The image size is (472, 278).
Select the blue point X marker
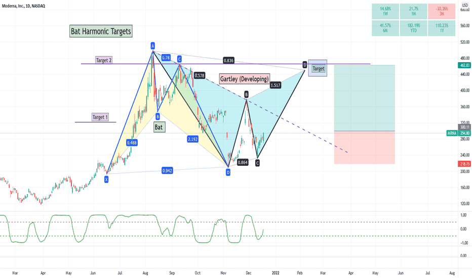pyautogui.click(x=106, y=179)
